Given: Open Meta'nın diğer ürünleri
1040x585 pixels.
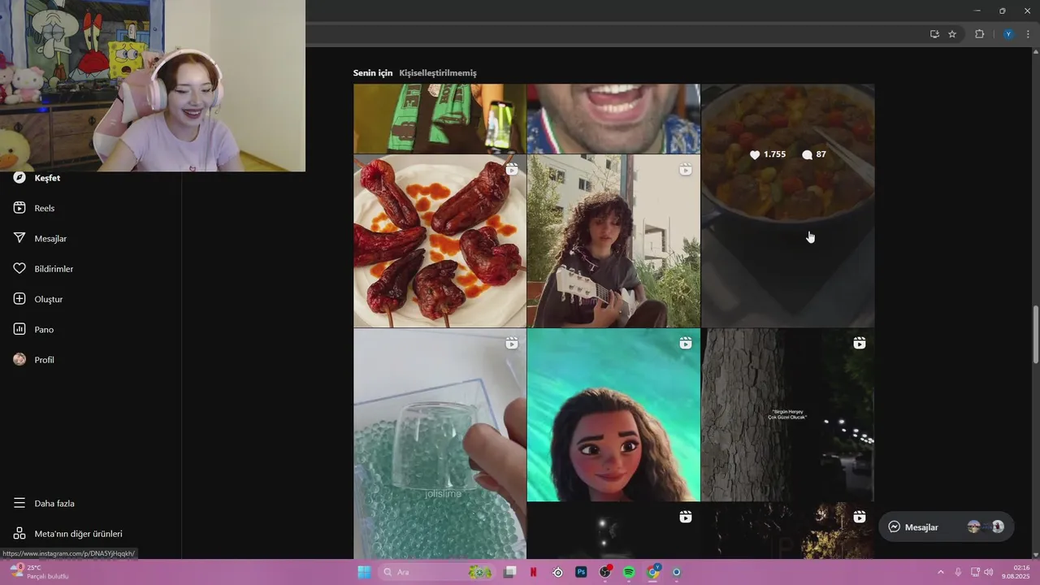Looking at the screenshot, I should click(67, 534).
